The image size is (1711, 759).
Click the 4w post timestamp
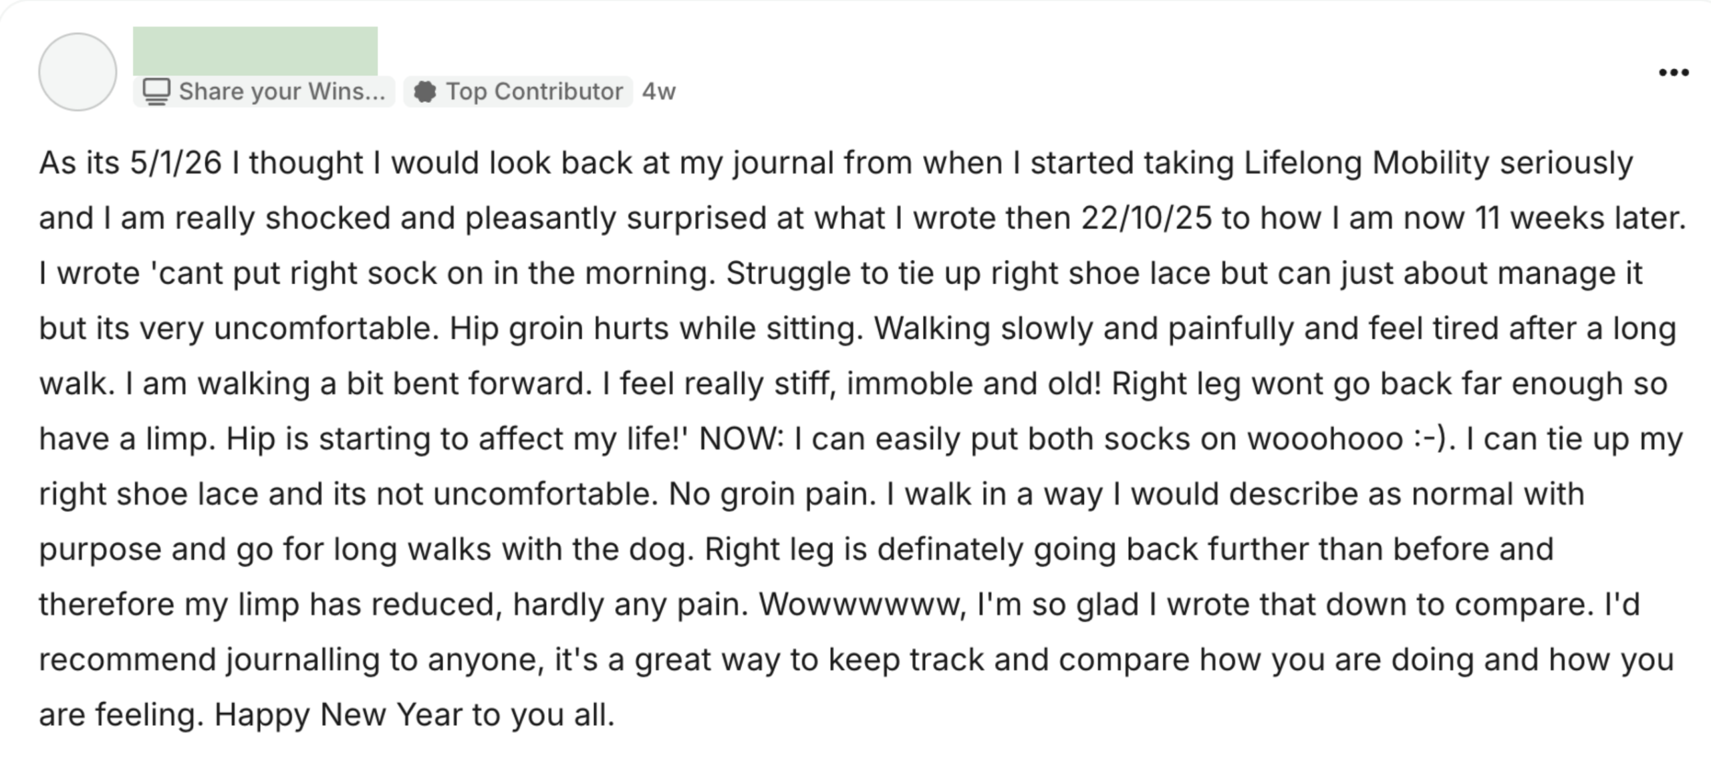[x=658, y=92]
